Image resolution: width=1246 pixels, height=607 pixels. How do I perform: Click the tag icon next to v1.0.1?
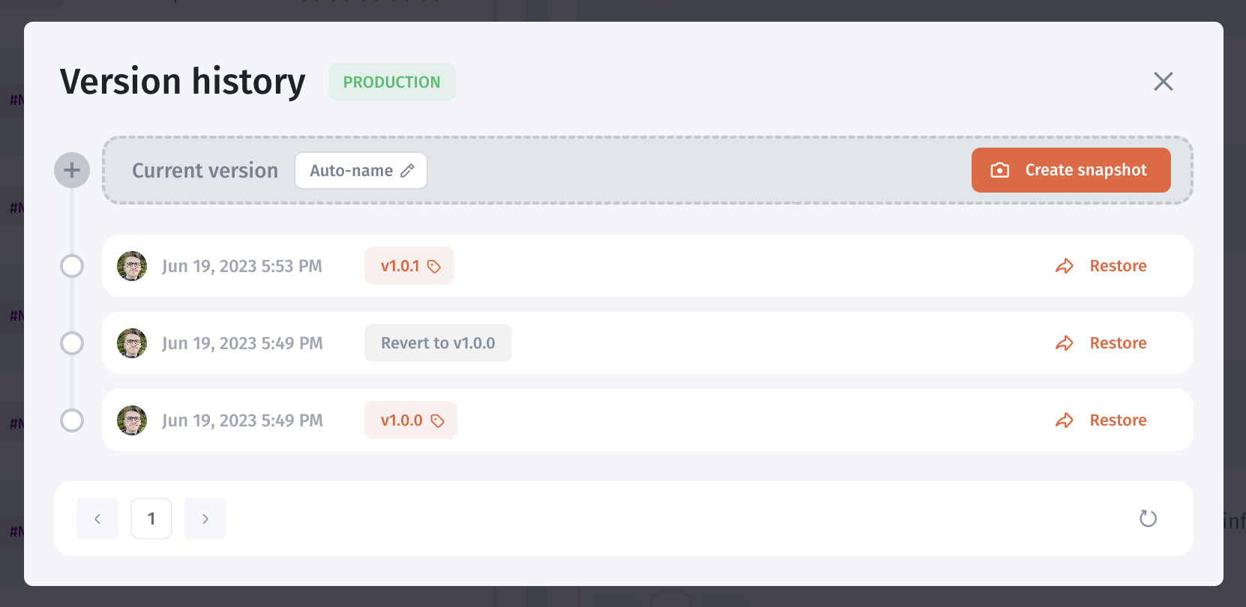click(434, 266)
